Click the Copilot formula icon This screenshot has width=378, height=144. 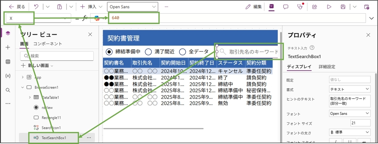click(96, 18)
